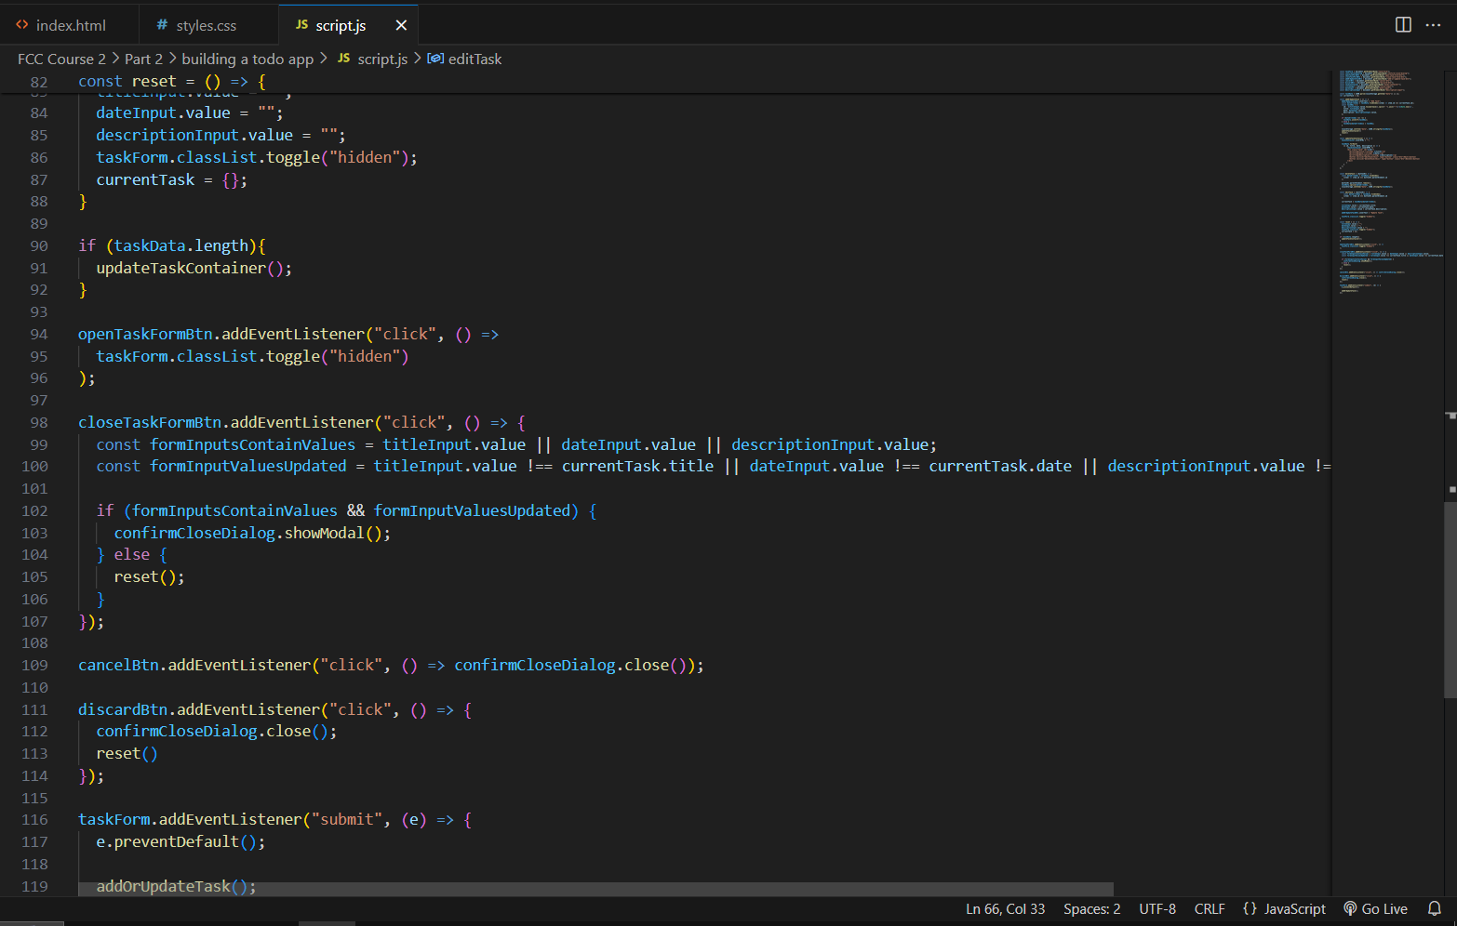Change the CRLF end of line sequence
1457x926 pixels.
(1209, 908)
